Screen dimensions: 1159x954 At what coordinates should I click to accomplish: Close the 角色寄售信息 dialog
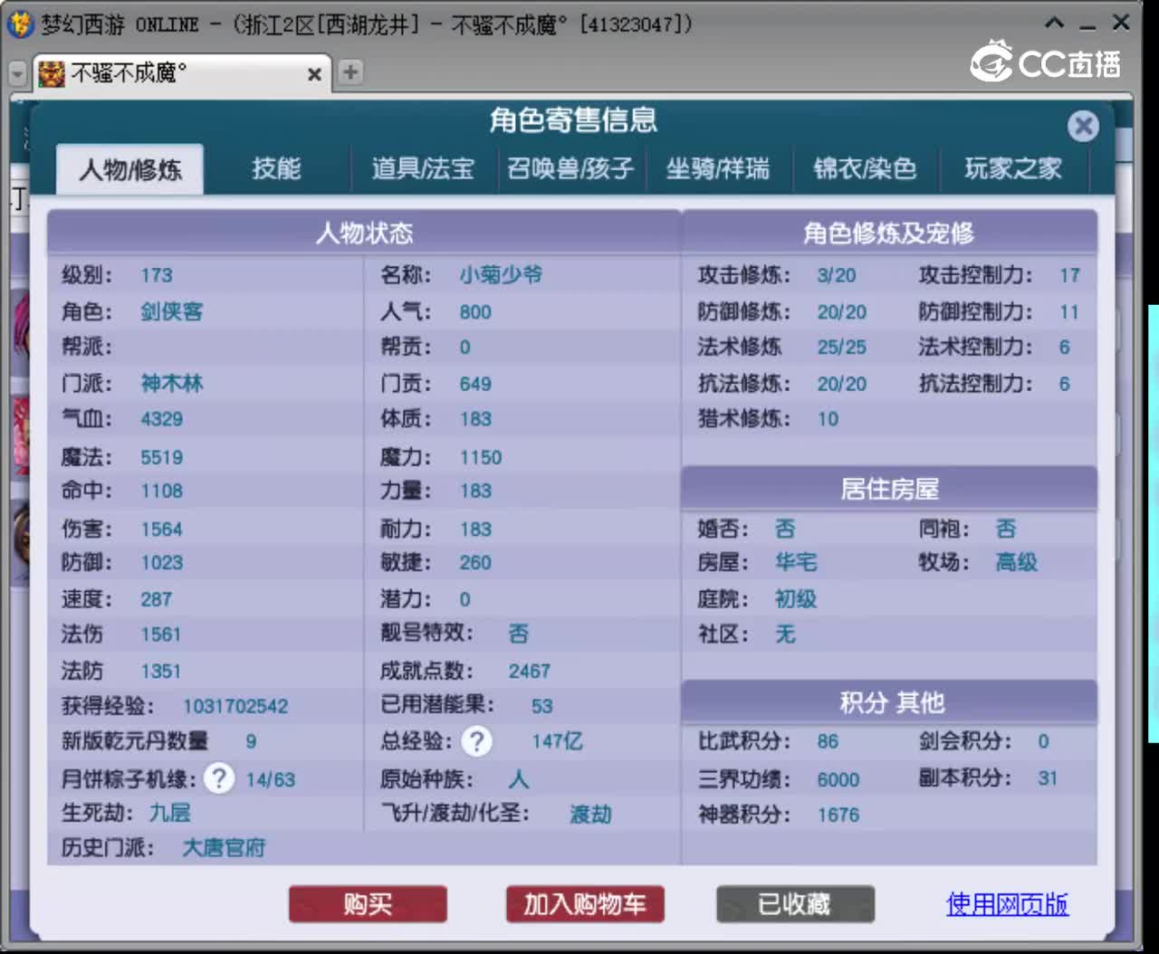click(x=1082, y=125)
